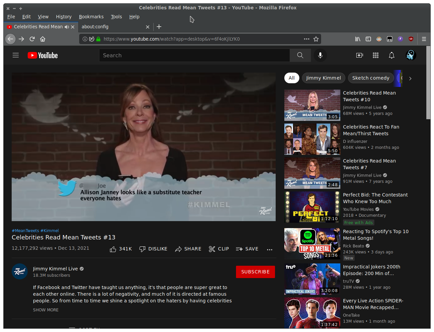Image resolution: width=434 pixels, height=332 pixels.
Task: Click the #MeanTweets hashtag
Action: click(25, 231)
